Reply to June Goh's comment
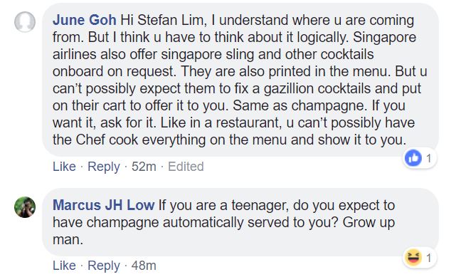Viewport: 456px width, 277px height. (x=104, y=167)
